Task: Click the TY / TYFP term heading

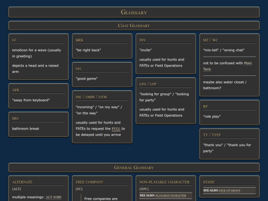Action: pyautogui.click(x=212, y=135)
